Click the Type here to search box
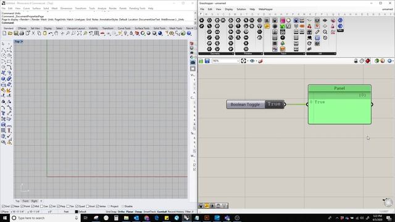 point(45,218)
